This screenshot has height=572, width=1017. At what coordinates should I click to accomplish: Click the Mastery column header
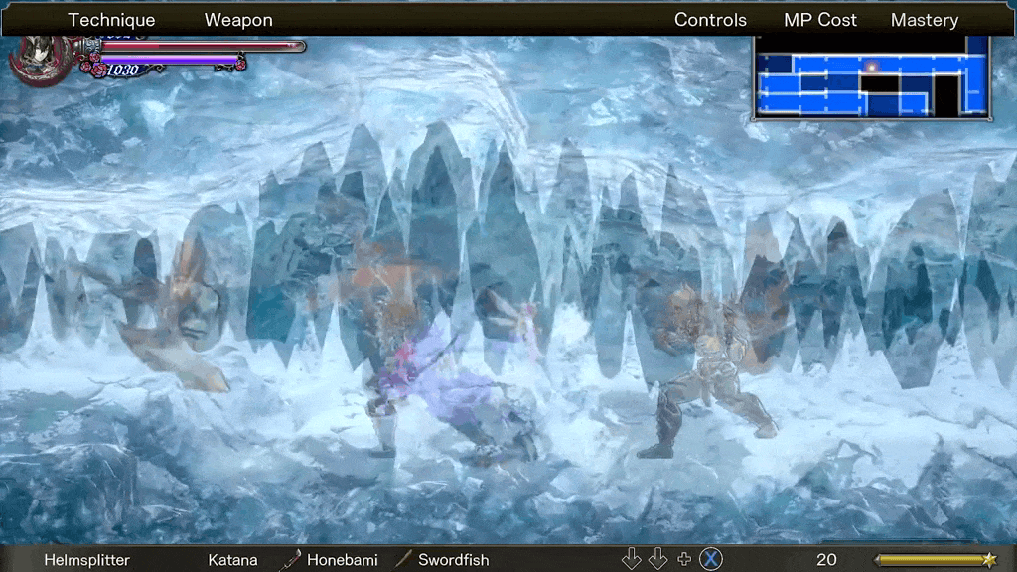[924, 20]
